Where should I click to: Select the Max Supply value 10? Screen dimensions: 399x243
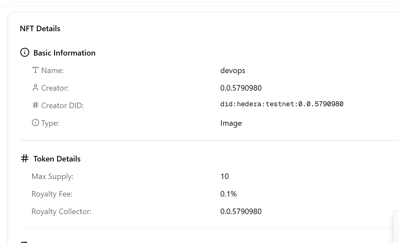pyautogui.click(x=224, y=176)
